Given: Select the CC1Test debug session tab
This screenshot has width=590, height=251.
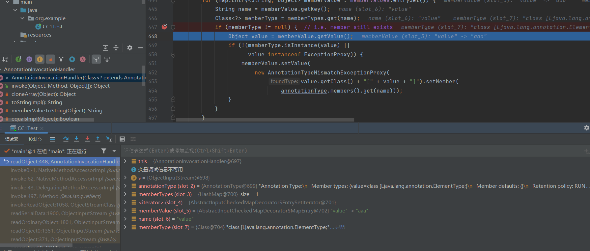Looking at the screenshot, I should pos(27,128).
